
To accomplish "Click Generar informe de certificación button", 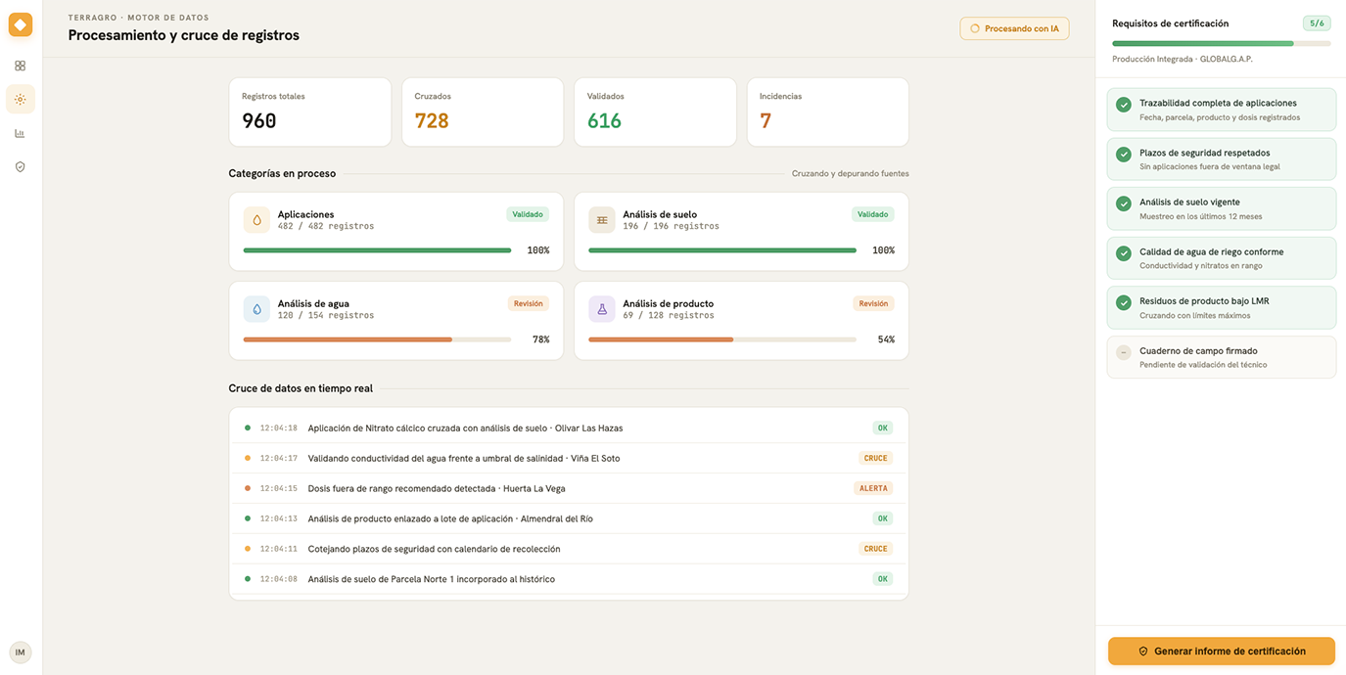I will (1222, 652).
